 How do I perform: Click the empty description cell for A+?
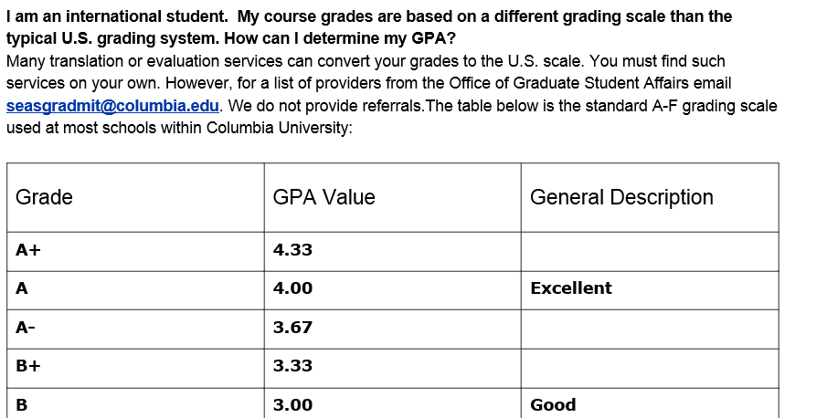(649, 250)
